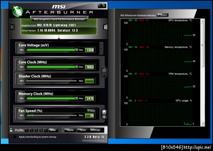Click the empty Shader Clock value field
Viewport: 213px width, 151px height.
pos(89,81)
